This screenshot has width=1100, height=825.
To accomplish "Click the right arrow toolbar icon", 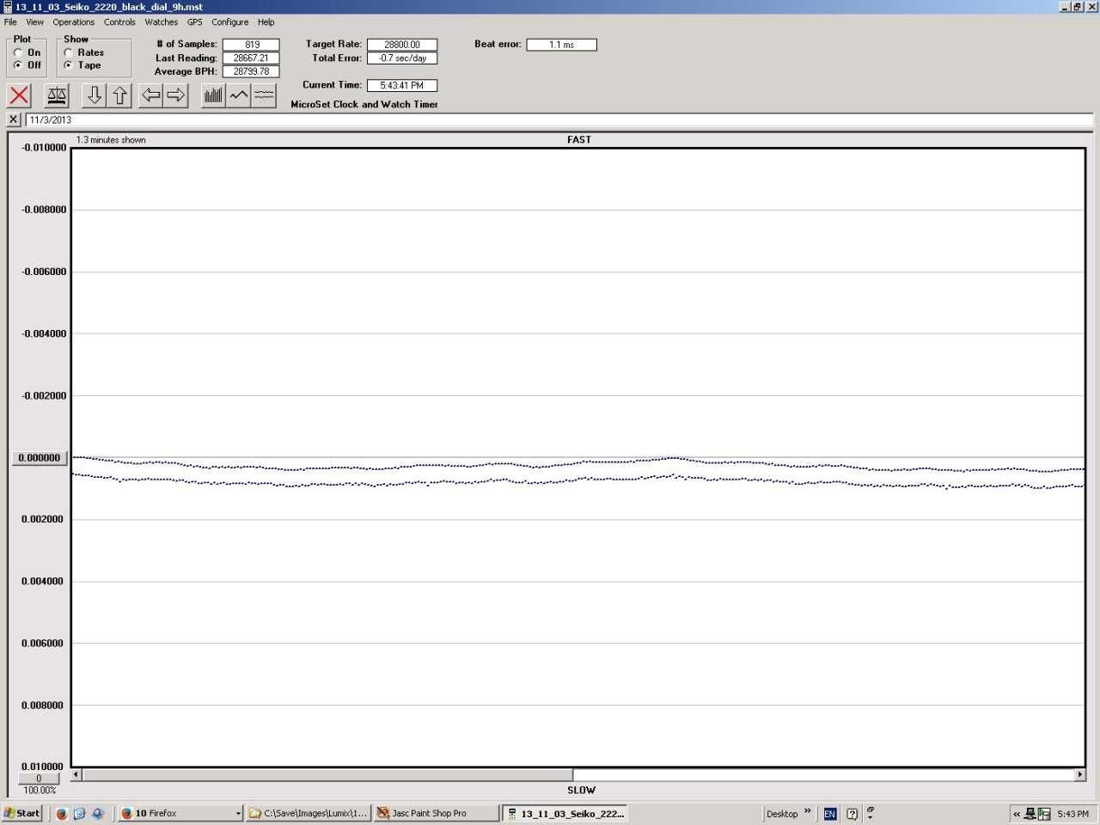I will (x=176, y=95).
